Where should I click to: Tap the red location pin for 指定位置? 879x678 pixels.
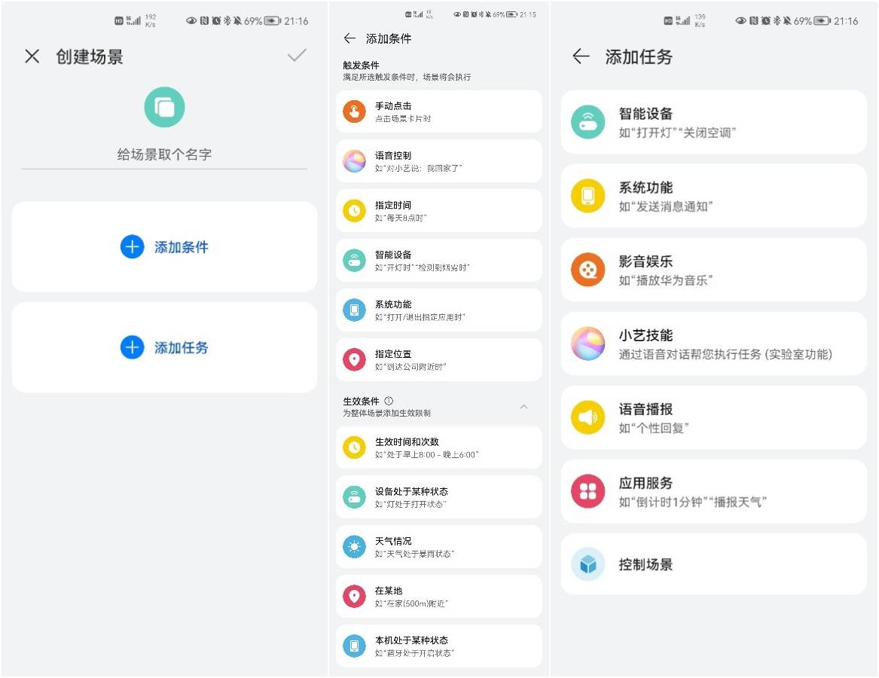[x=354, y=359]
